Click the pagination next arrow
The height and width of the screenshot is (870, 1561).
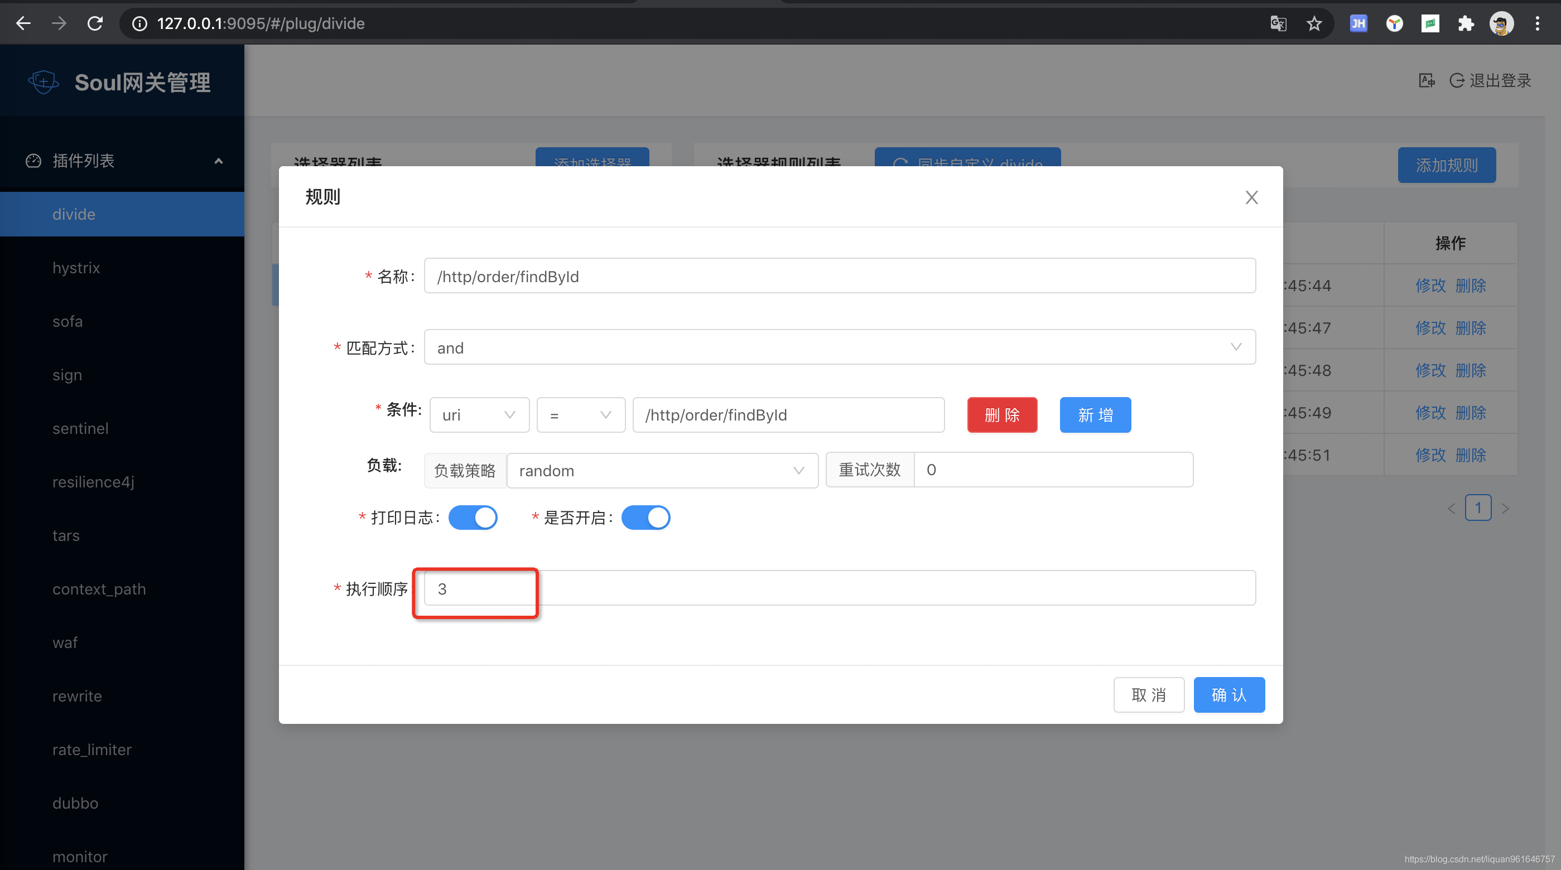point(1505,508)
